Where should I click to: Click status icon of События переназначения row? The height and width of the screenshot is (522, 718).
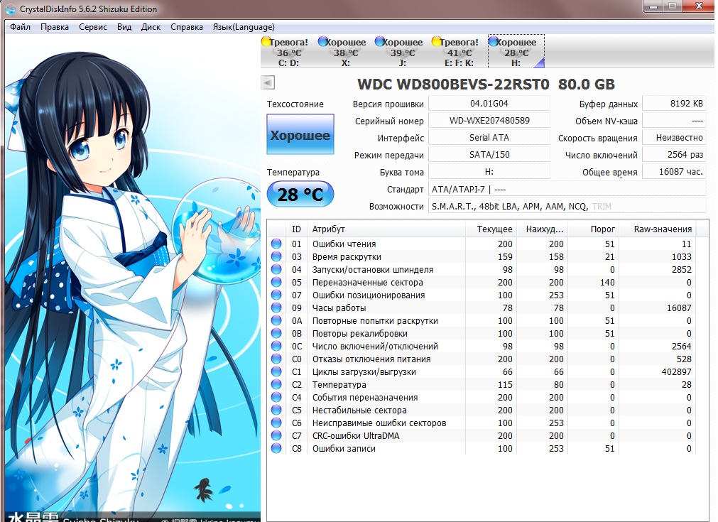pos(276,398)
